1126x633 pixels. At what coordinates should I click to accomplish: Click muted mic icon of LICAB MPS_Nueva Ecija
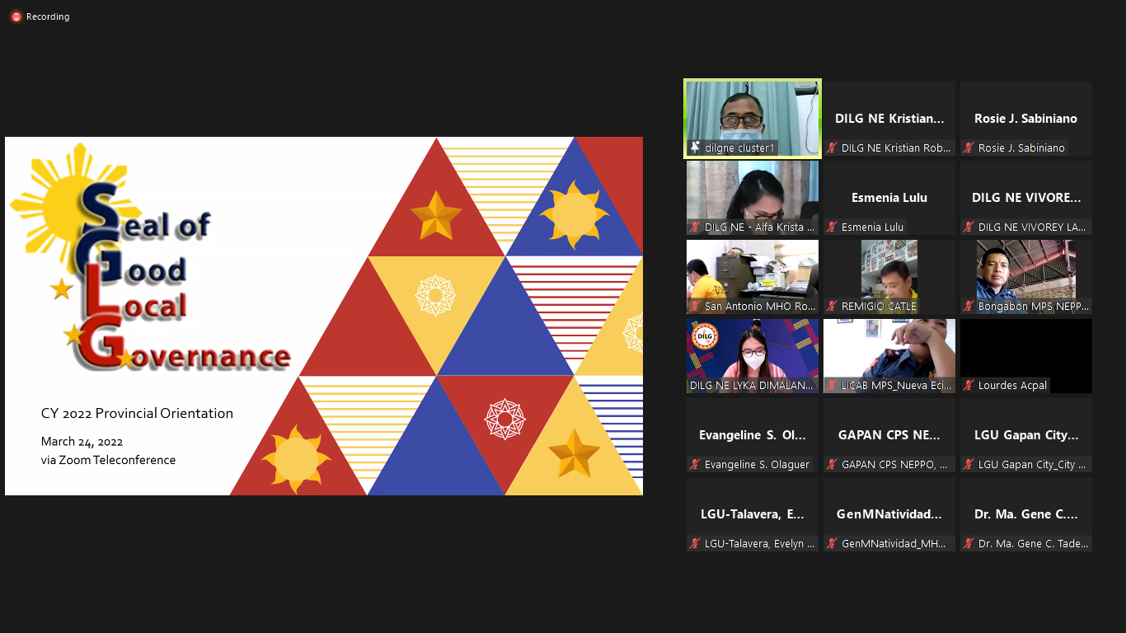832,386
